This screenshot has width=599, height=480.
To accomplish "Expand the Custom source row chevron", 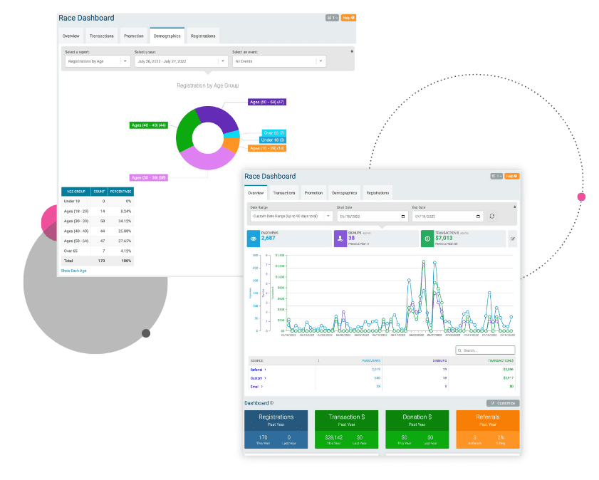I will click(x=265, y=378).
